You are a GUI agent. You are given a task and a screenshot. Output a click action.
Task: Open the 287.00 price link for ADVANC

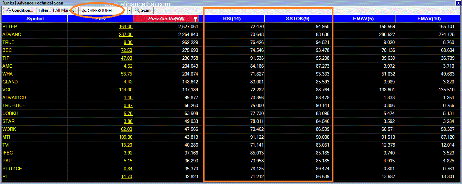pyautogui.click(x=126, y=34)
